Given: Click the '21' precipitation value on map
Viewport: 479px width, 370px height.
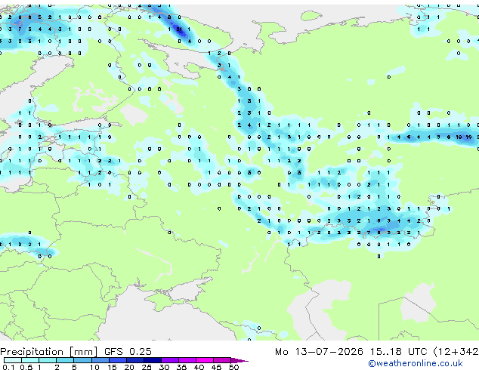Looking at the screenshot, I should coord(179,29).
